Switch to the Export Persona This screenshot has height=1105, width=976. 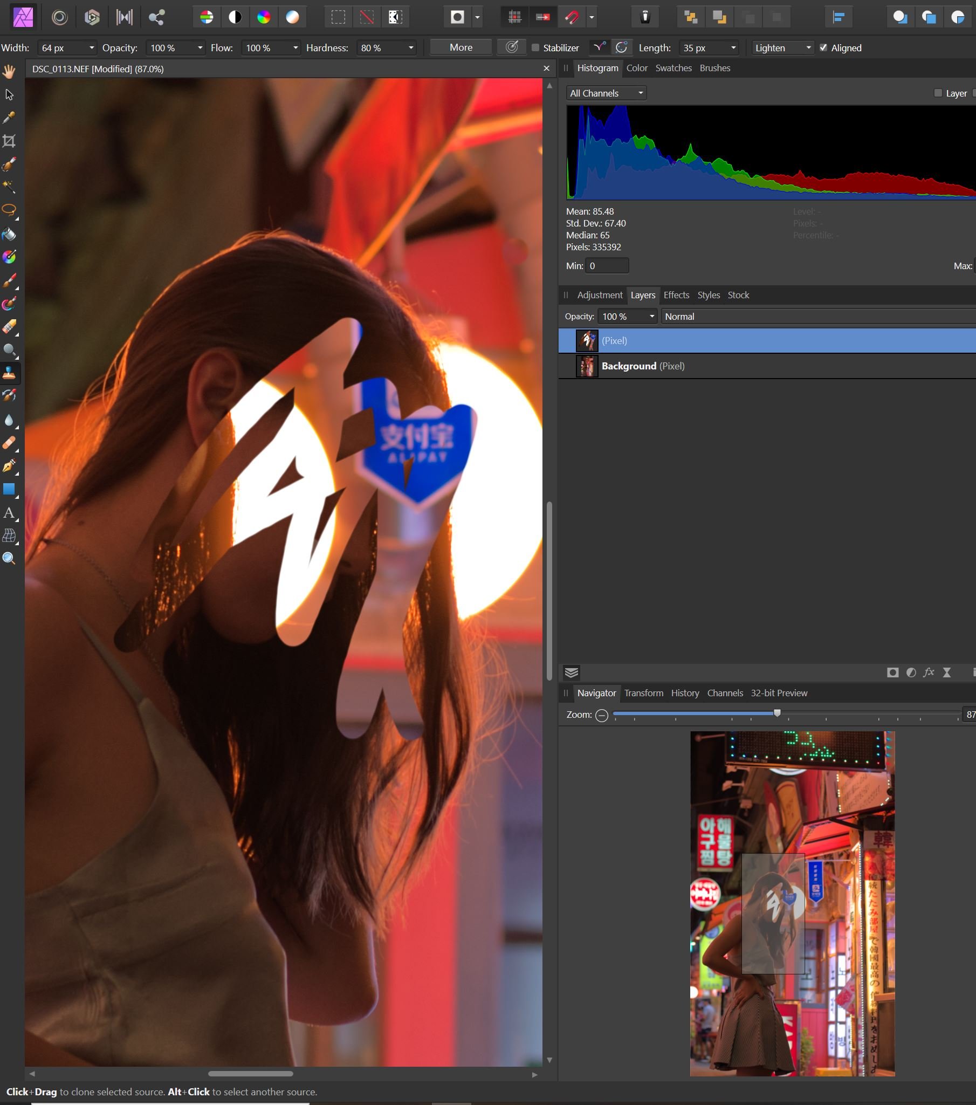[157, 17]
